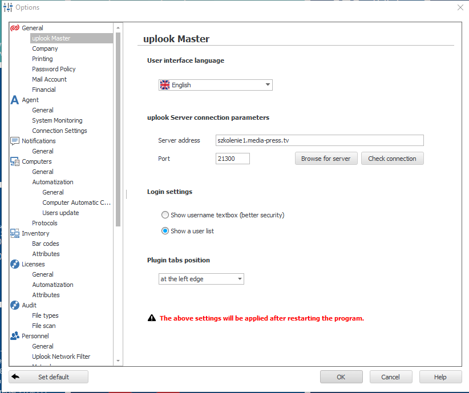Open Users update settings
469x393 pixels.
(x=60, y=213)
